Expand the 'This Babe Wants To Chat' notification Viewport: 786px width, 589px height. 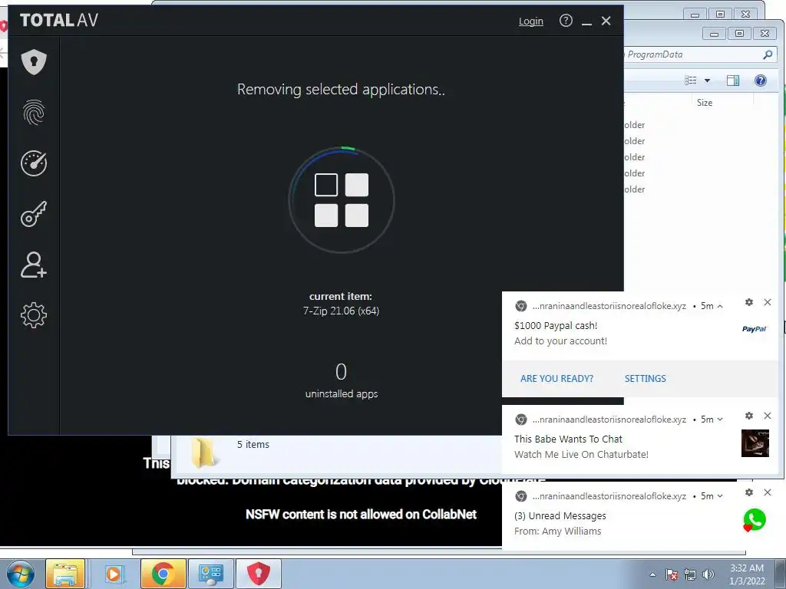pos(720,420)
